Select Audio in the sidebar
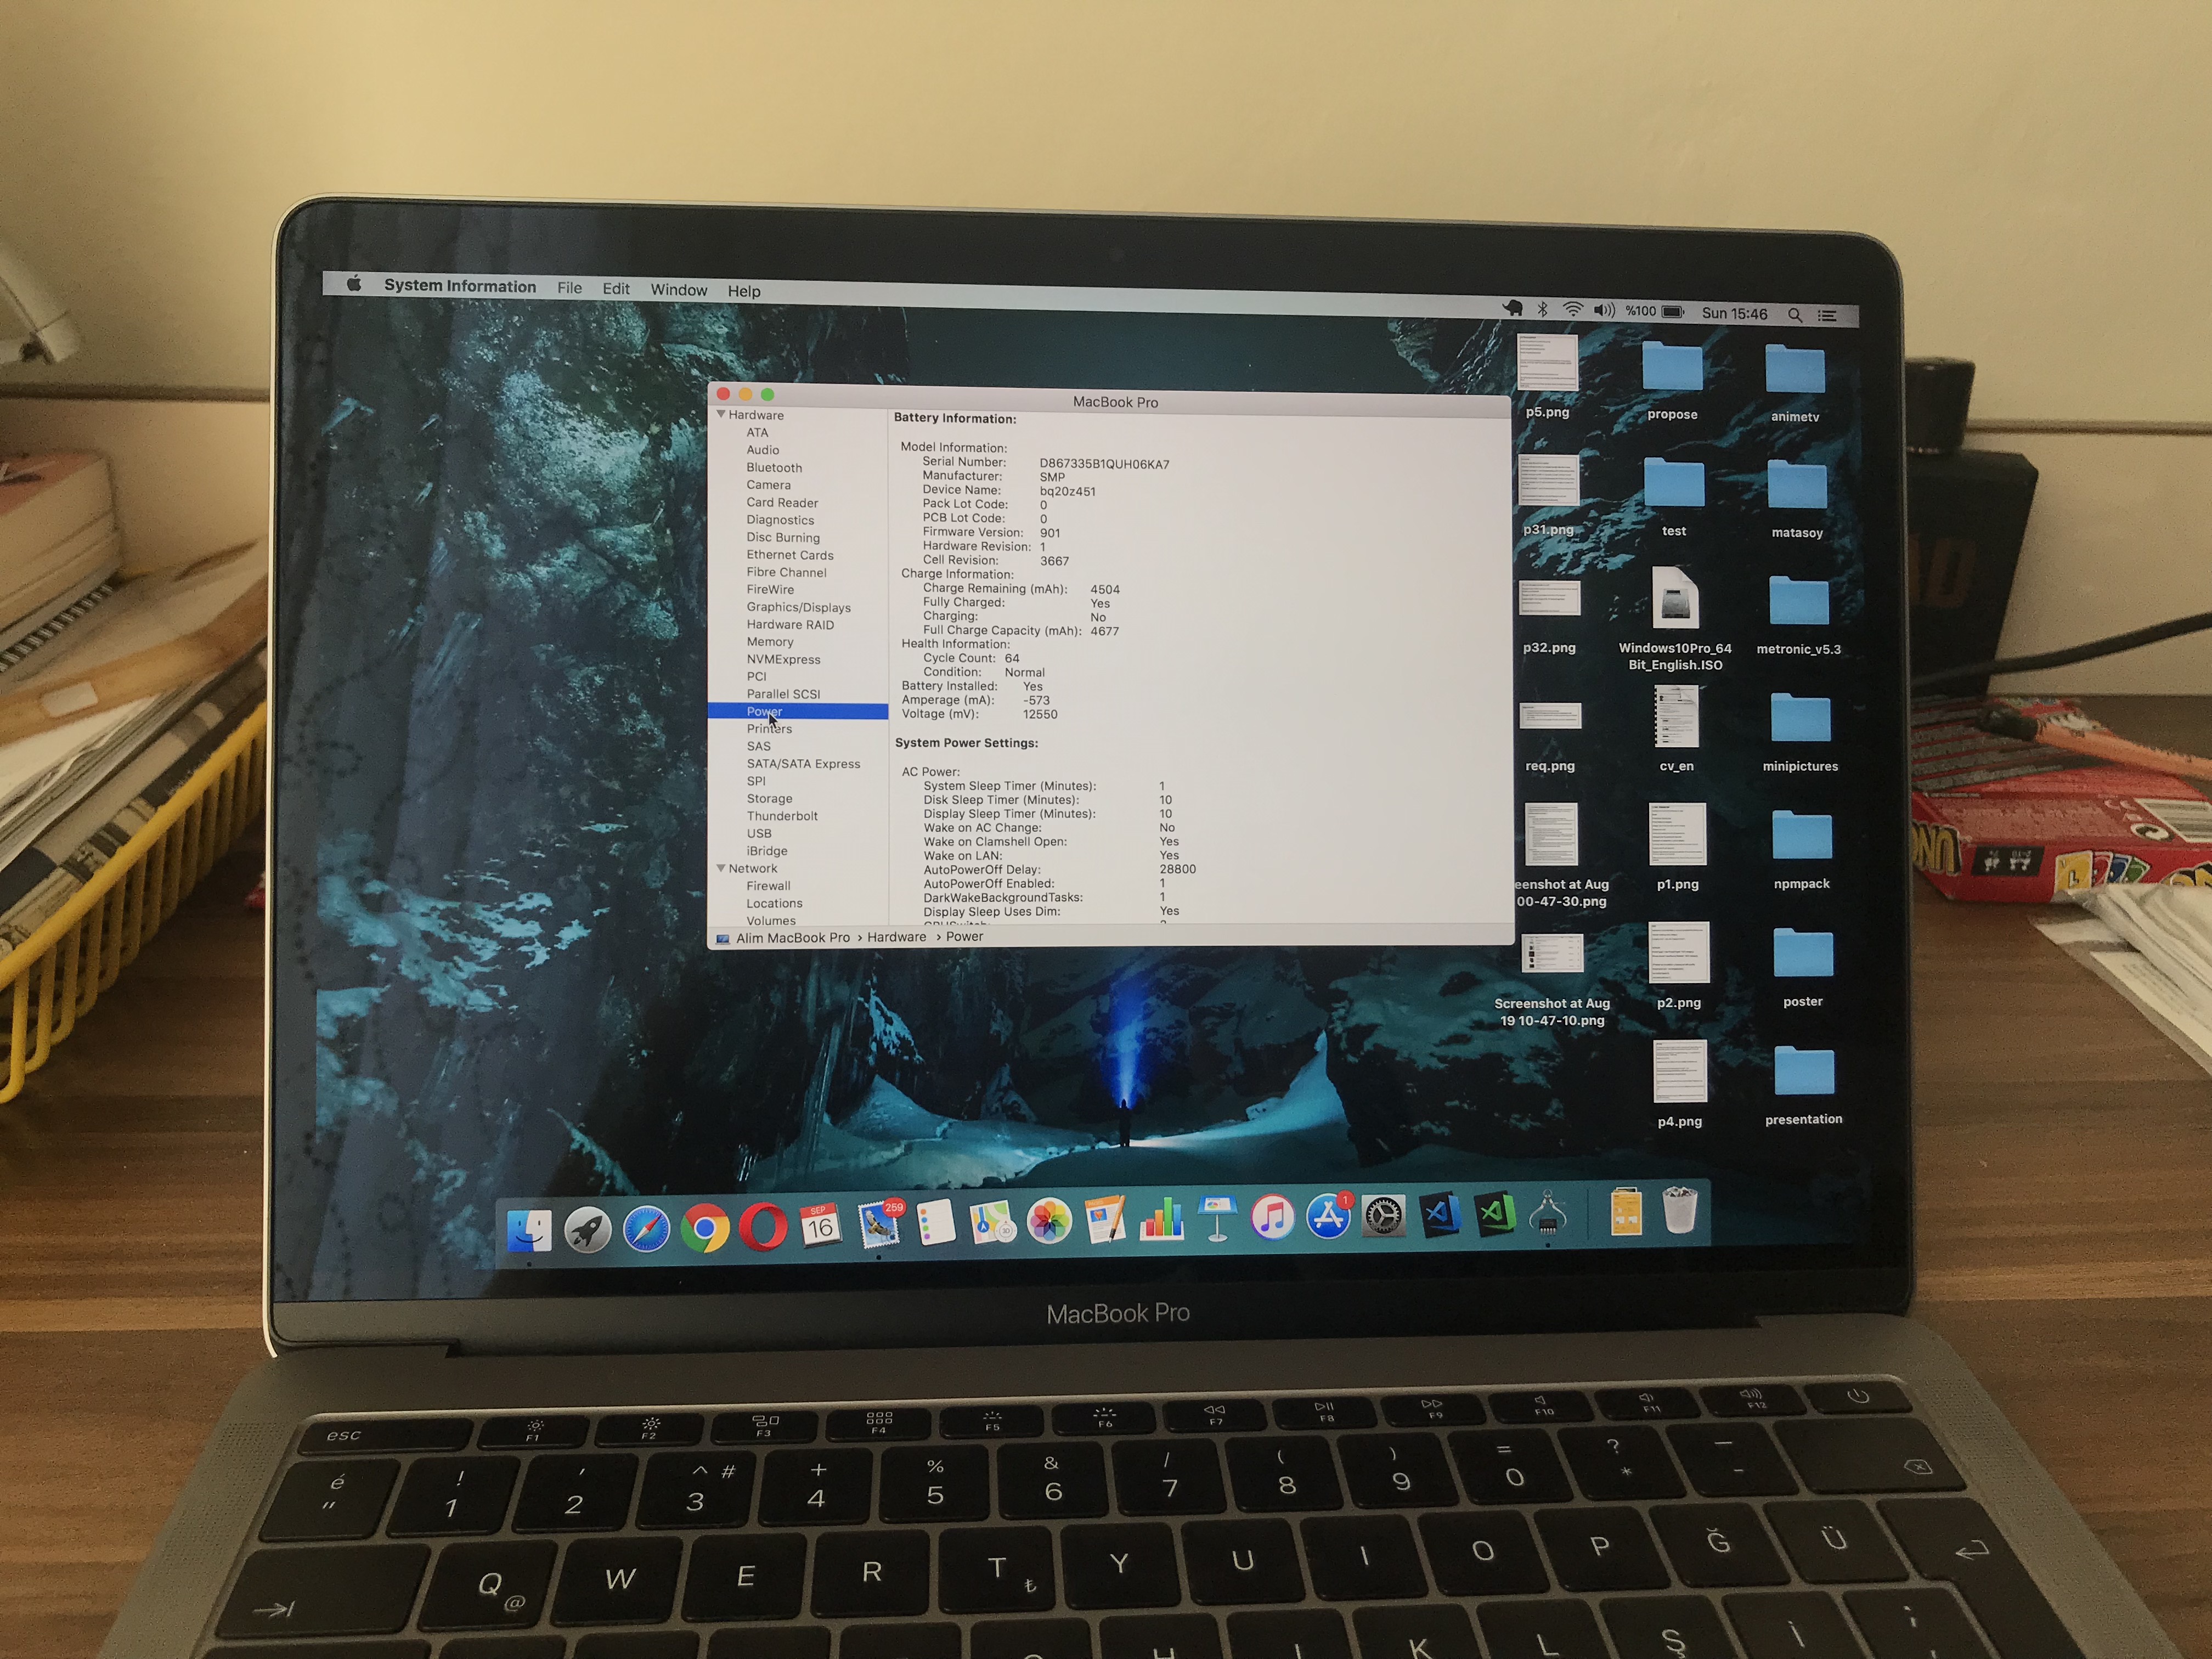 (762, 450)
